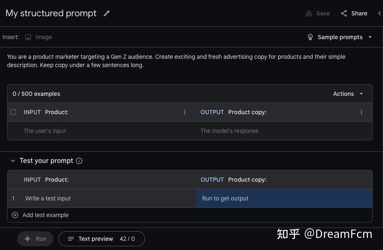
Task: Click the system instruction prompt text
Action: [176, 61]
